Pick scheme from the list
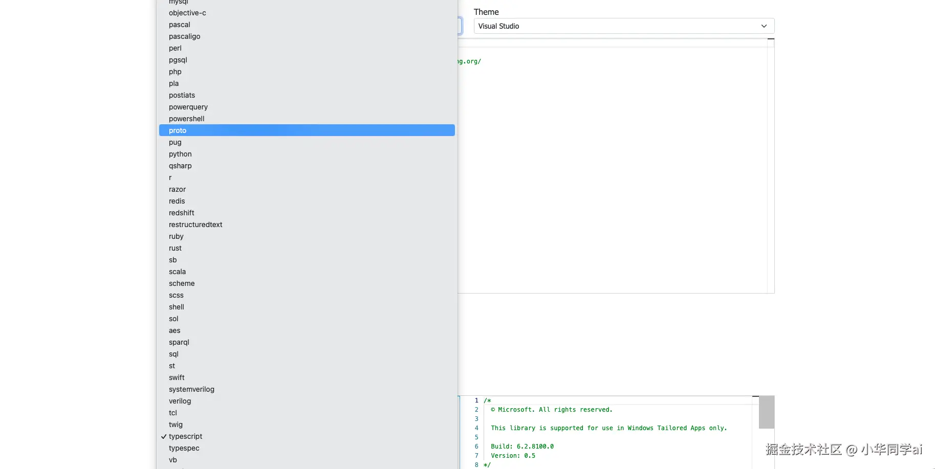The image size is (935, 469). tap(307, 283)
